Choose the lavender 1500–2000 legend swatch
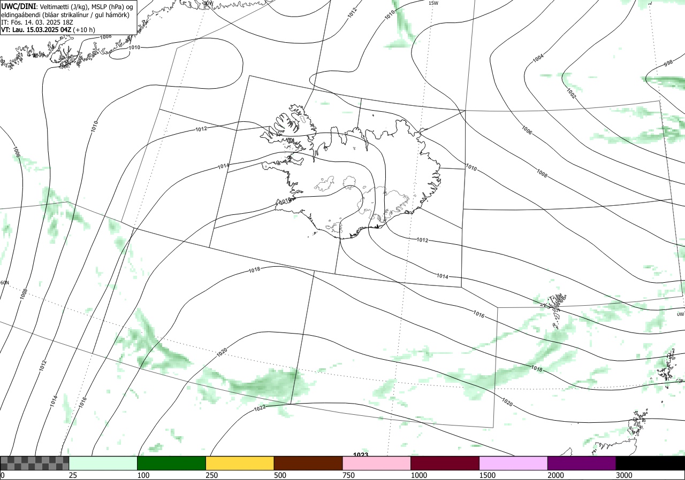The height and width of the screenshot is (480, 685). click(514, 463)
